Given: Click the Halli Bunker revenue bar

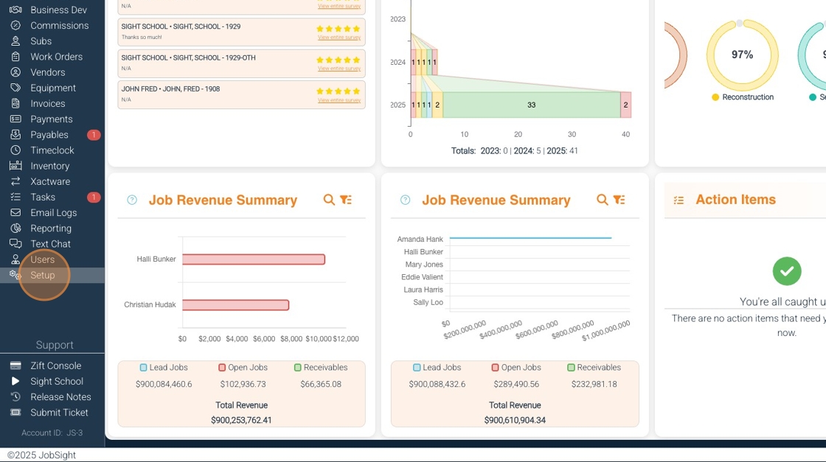Looking at the screenshot, I should (254, 259).
